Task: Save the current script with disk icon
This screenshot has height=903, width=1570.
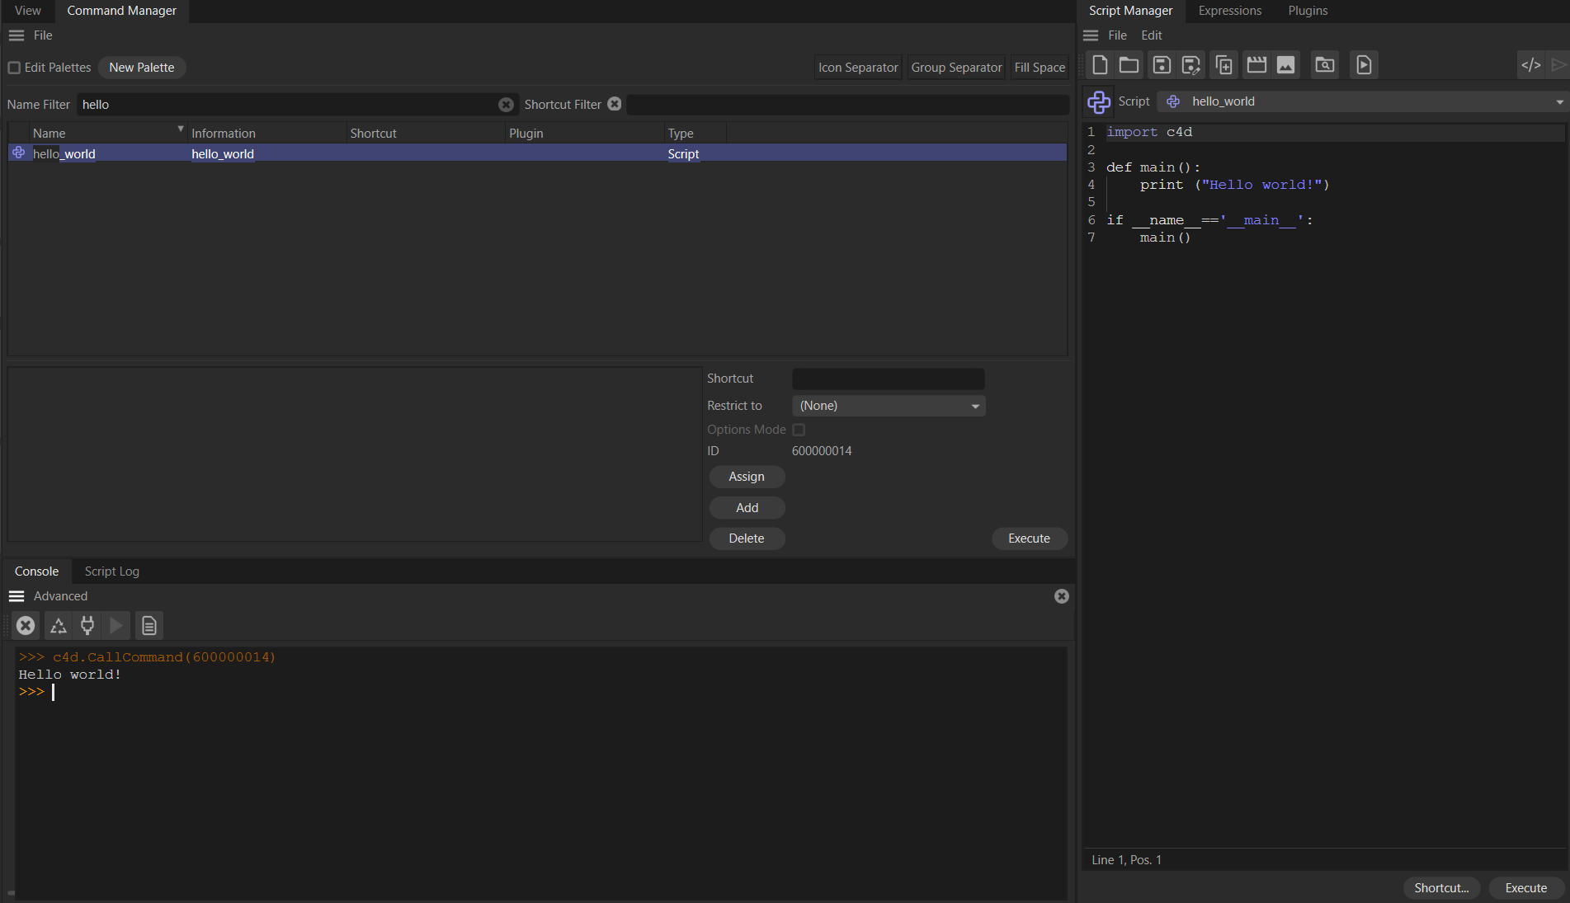Action: click(1162, 64)
